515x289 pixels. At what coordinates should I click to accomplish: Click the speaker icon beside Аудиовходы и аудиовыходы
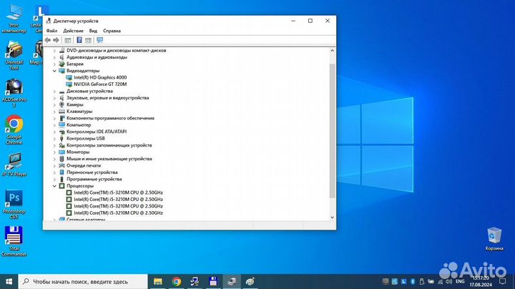(62, 57)
